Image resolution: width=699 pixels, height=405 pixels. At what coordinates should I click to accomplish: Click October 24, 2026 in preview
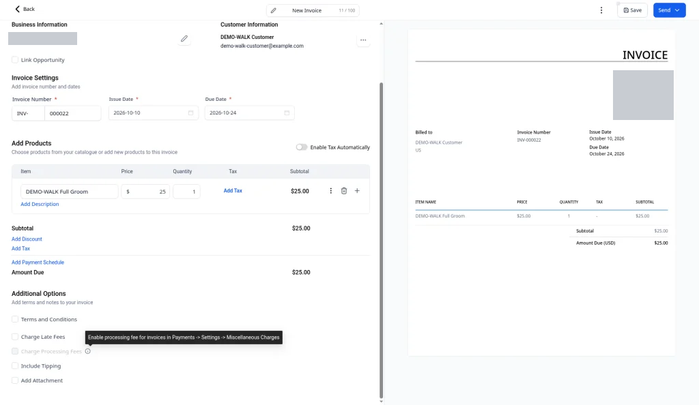[607, 153]
